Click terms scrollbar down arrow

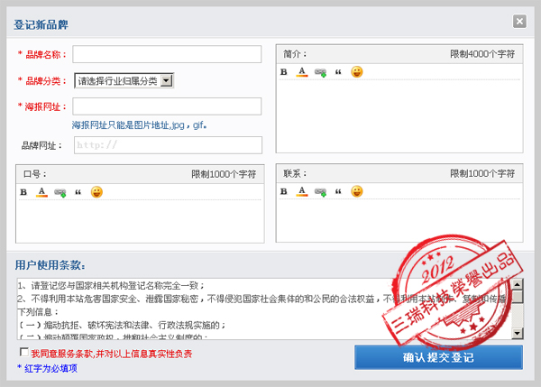[517, 333]
